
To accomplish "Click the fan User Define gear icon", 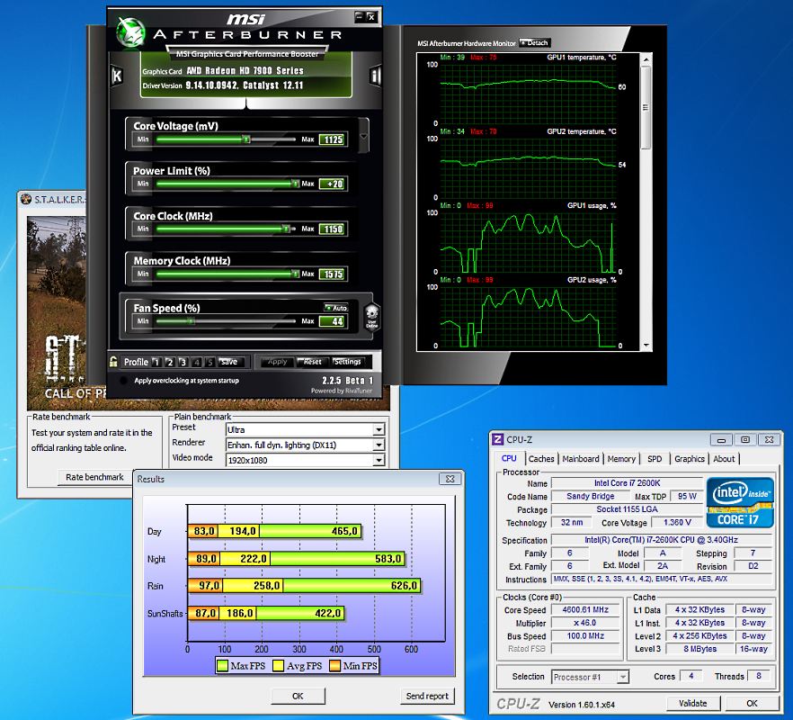I will coord(371,317).
